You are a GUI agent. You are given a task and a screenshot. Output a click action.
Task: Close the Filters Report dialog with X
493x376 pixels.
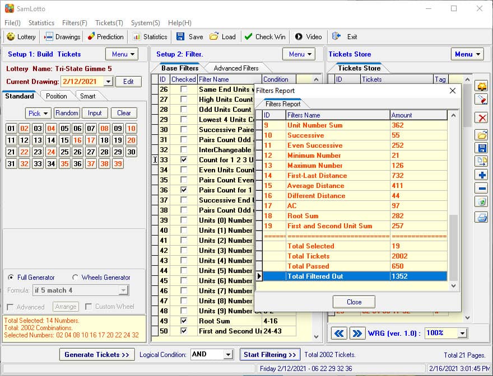point(453,91)
